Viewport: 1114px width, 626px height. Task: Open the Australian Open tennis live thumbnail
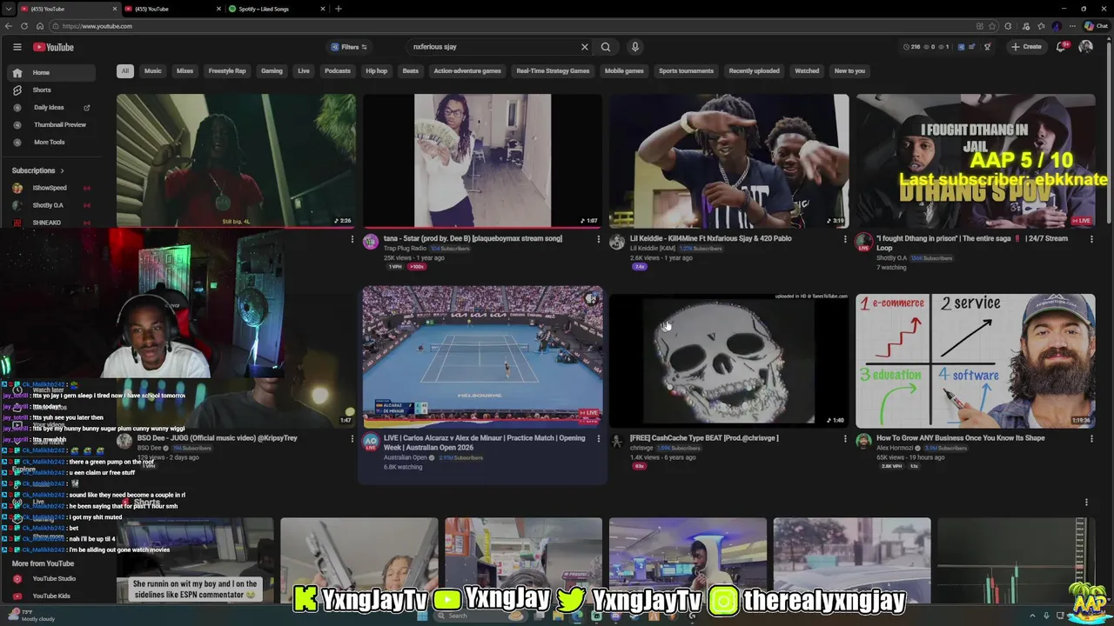click(x=482, y=356)
